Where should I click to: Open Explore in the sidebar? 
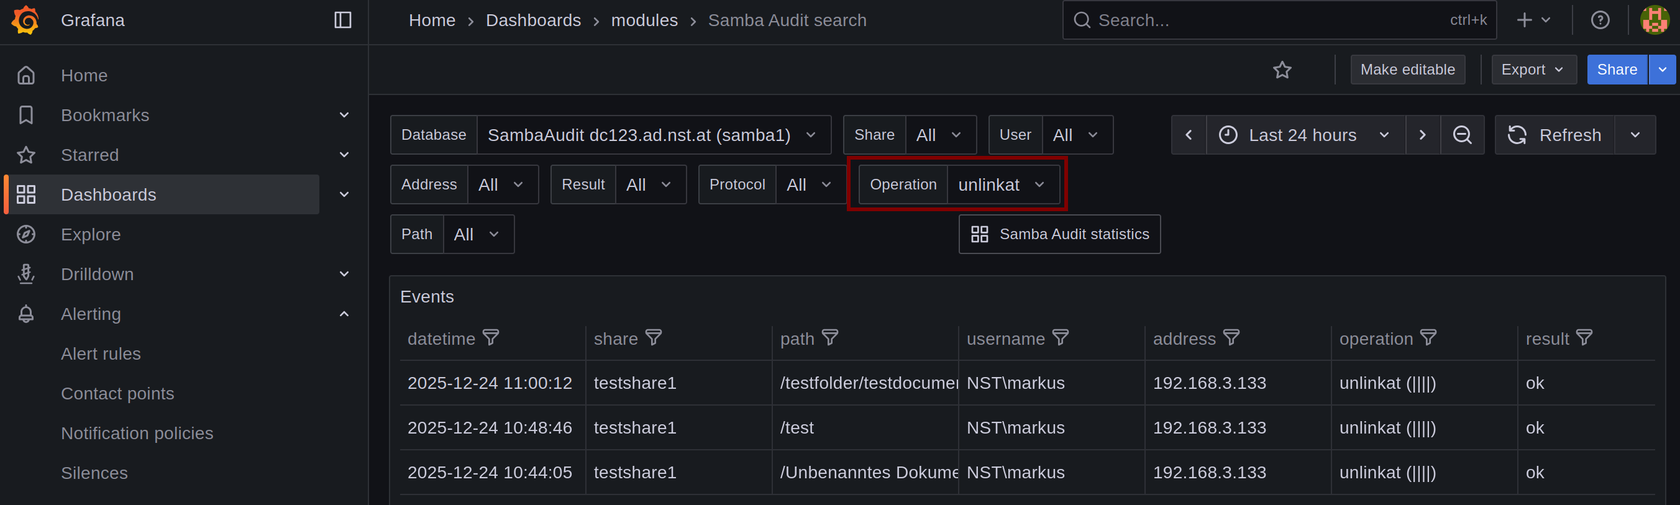[91, 235]
